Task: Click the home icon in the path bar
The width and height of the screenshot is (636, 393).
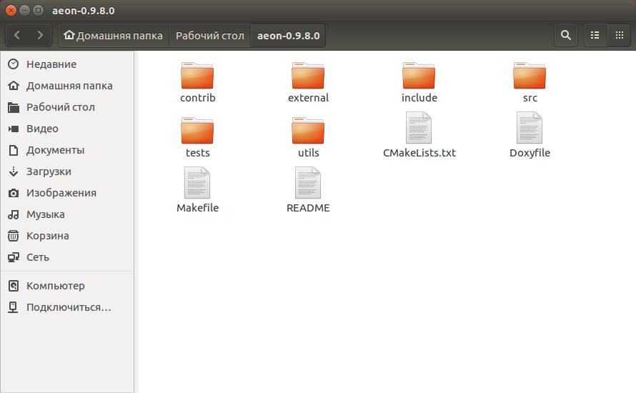Action: click(x=69, y=35)
